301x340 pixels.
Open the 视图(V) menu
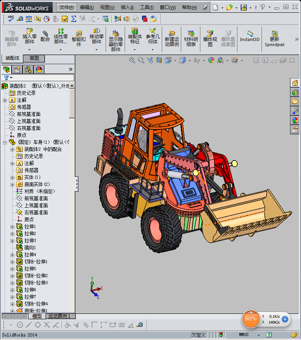(x=107, y=7)
